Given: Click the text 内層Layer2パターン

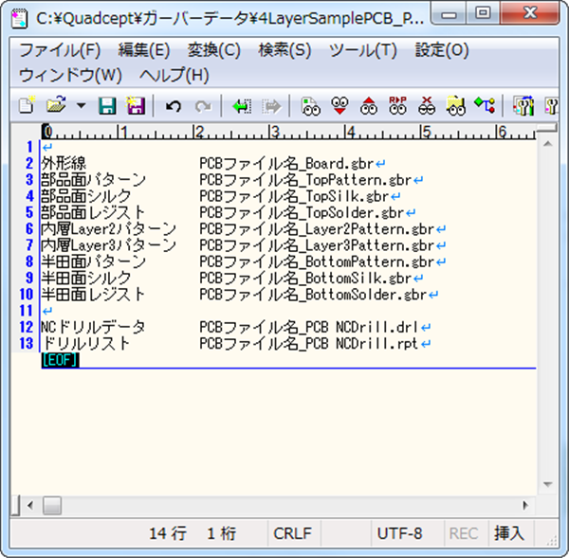Looking at the screenshot, I should 108,228.
